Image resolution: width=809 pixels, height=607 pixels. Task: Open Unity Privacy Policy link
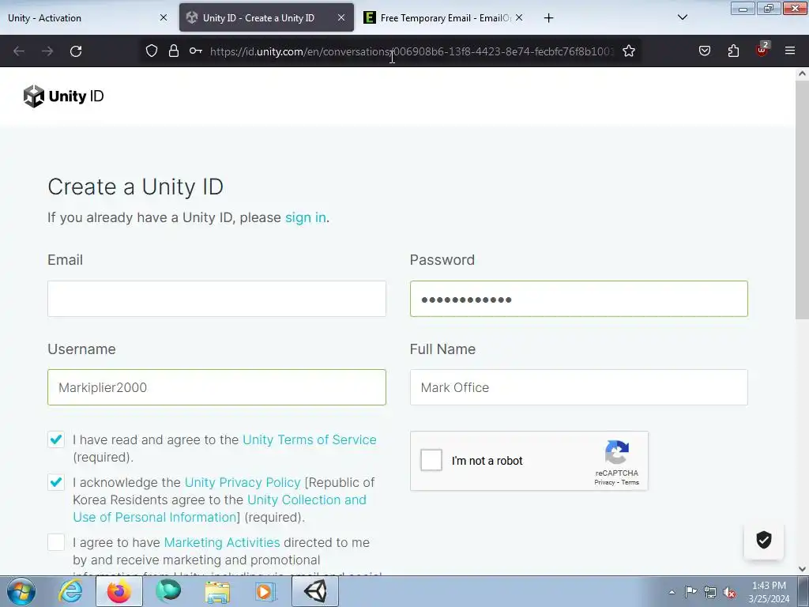click(243, 483)
